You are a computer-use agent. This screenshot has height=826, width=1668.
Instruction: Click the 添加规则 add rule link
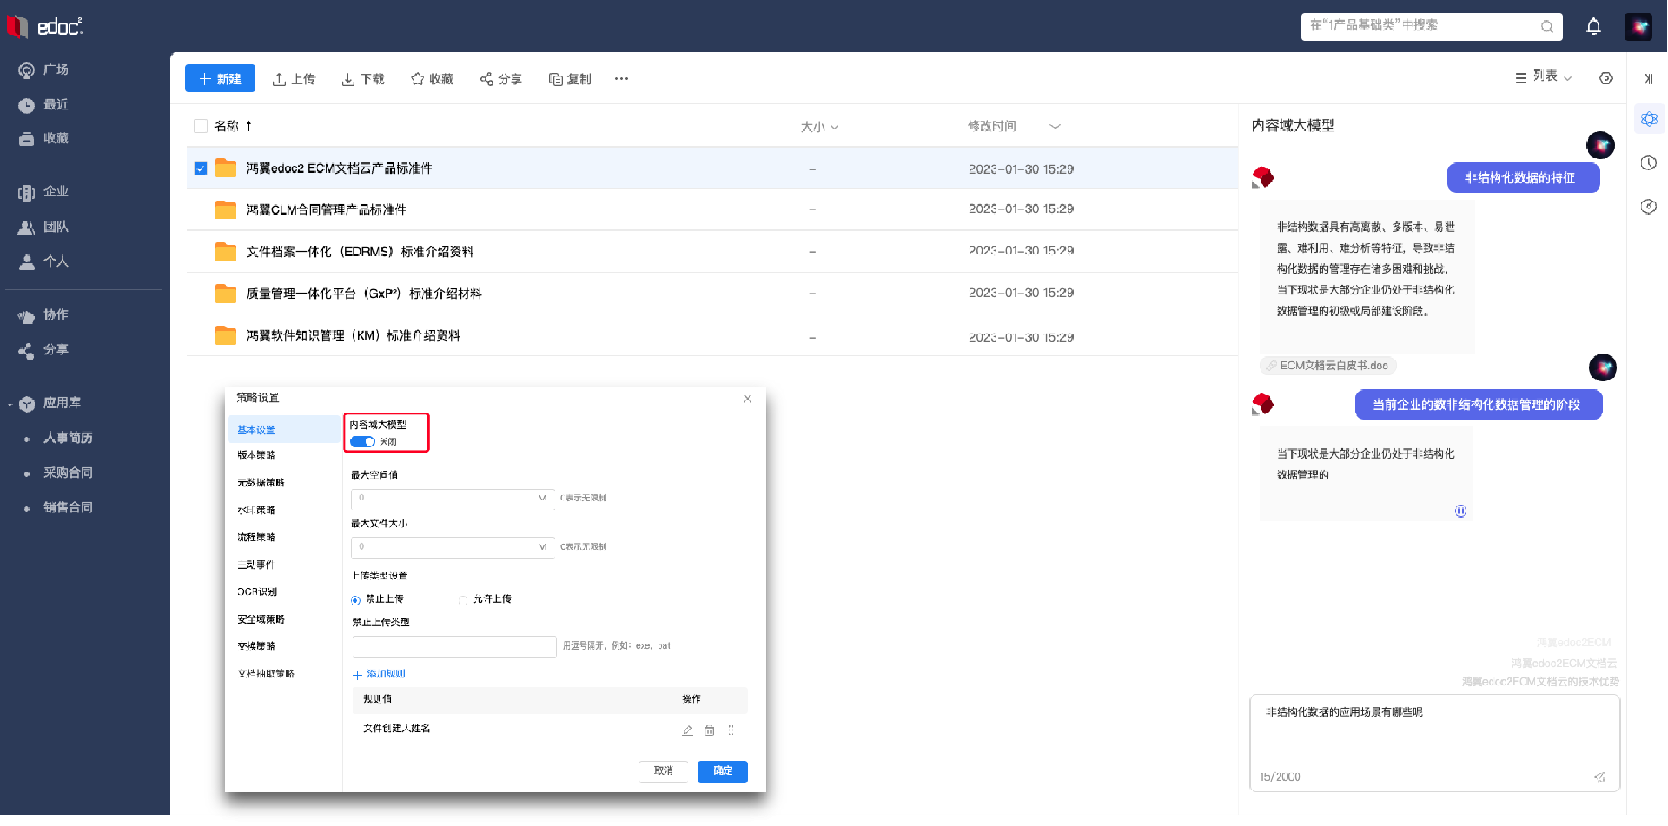point(380,674)
